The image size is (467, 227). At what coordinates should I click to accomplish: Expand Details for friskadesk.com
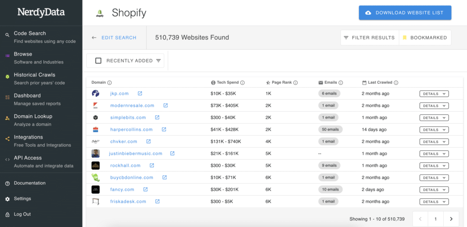[x=434, y=202]
